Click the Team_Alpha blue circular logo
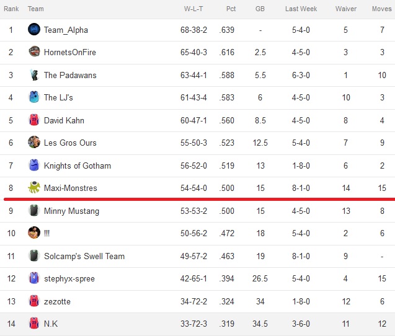The width and height of the screenshot is (395, 336). coord(34,29)
